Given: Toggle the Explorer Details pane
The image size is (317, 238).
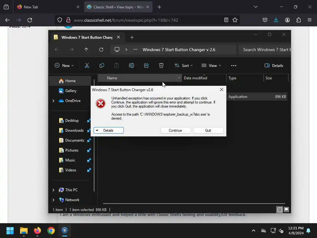Looking at the screenshot, I should pyautogui.click(x=274, y=66).
